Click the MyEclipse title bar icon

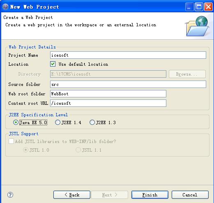point(5,7)
